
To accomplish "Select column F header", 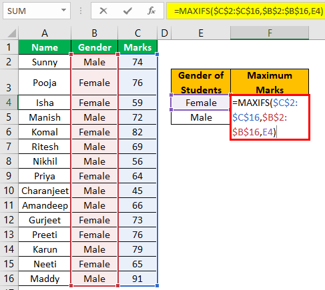I will click(270, 33).
